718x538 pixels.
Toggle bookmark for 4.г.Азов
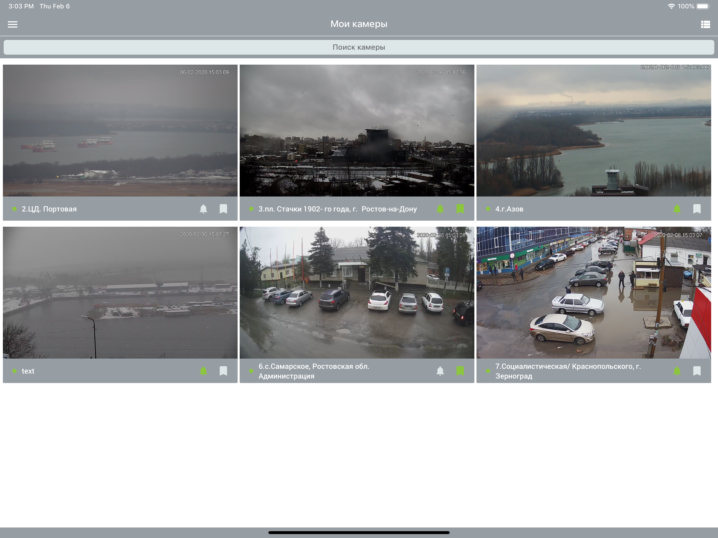697,209
